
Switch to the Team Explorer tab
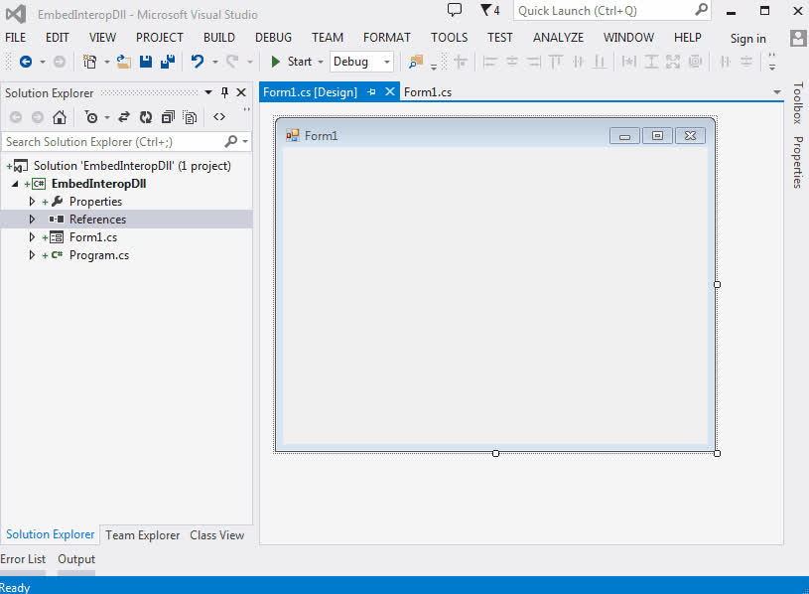pos(142,534)
